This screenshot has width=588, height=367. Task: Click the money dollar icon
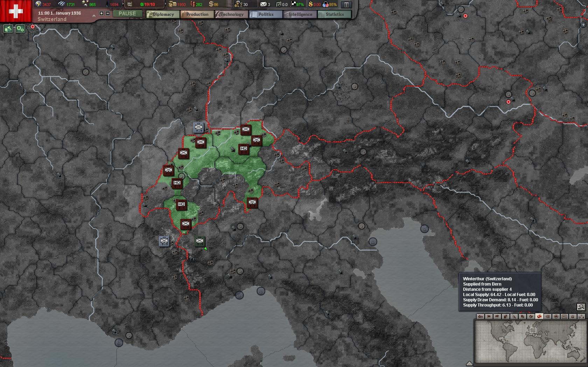[211, 4]
